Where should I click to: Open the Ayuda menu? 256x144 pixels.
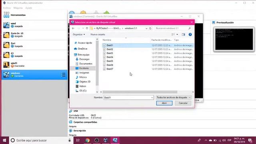[28, 8]
